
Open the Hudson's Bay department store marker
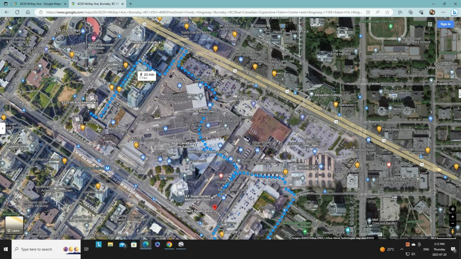click(321, 167)
